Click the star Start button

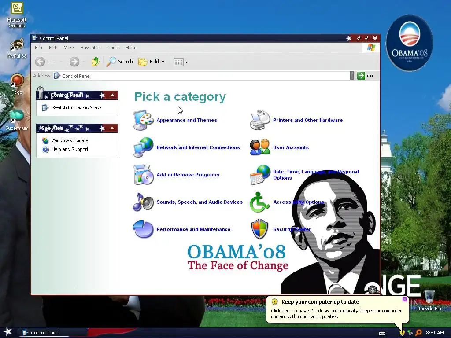tap(8, 332)
